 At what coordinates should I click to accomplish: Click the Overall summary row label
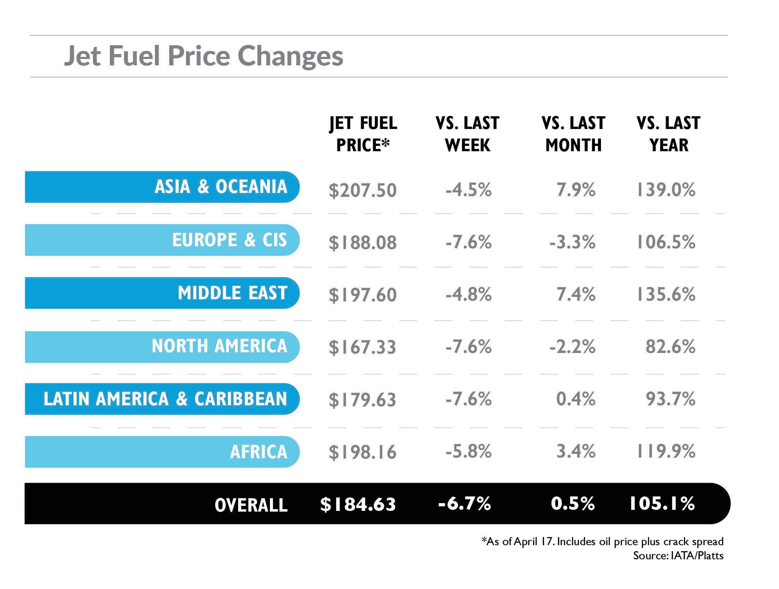[251, 505]
